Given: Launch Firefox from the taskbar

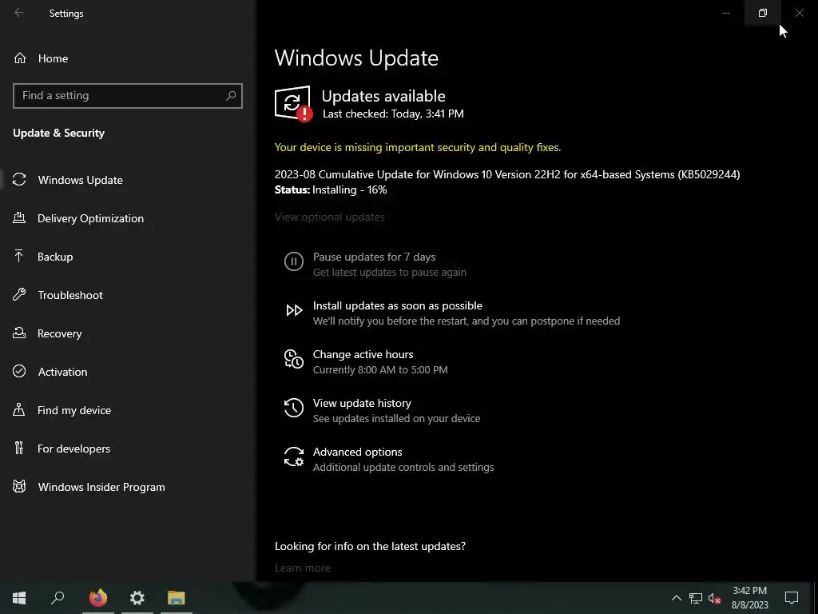Looking at the screenshot, I should click(98, 598).
